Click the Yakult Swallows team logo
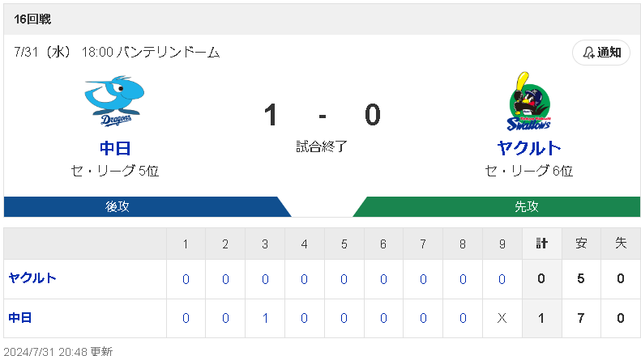This screenshot has width=641, height=356. pos(529,101)
